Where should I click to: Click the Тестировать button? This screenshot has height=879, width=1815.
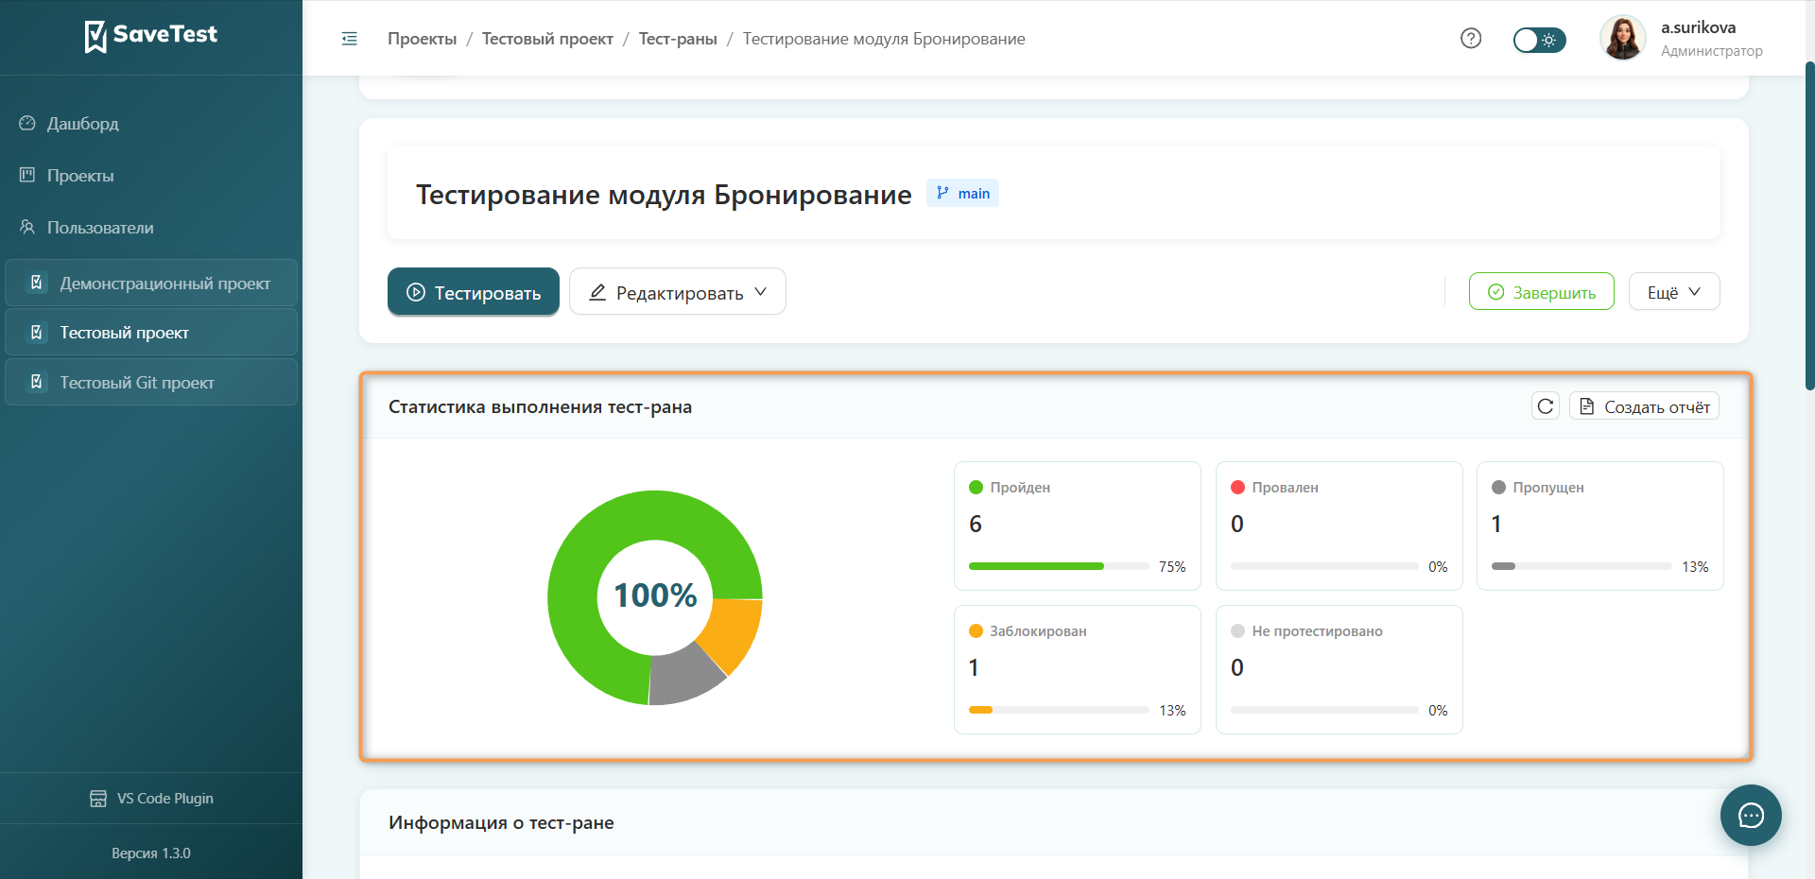474,292
